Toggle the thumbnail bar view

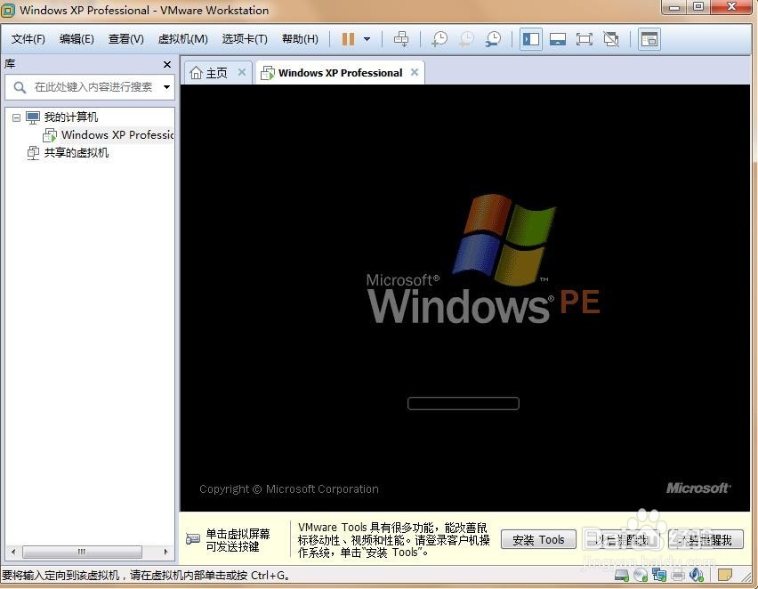[558, 39]
